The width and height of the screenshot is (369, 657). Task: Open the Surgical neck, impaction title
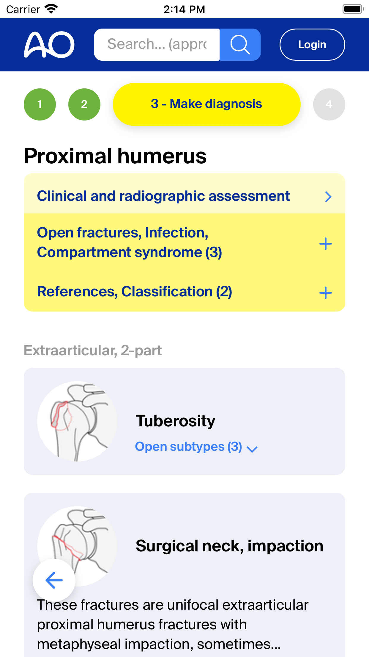(x=229, y=546)
